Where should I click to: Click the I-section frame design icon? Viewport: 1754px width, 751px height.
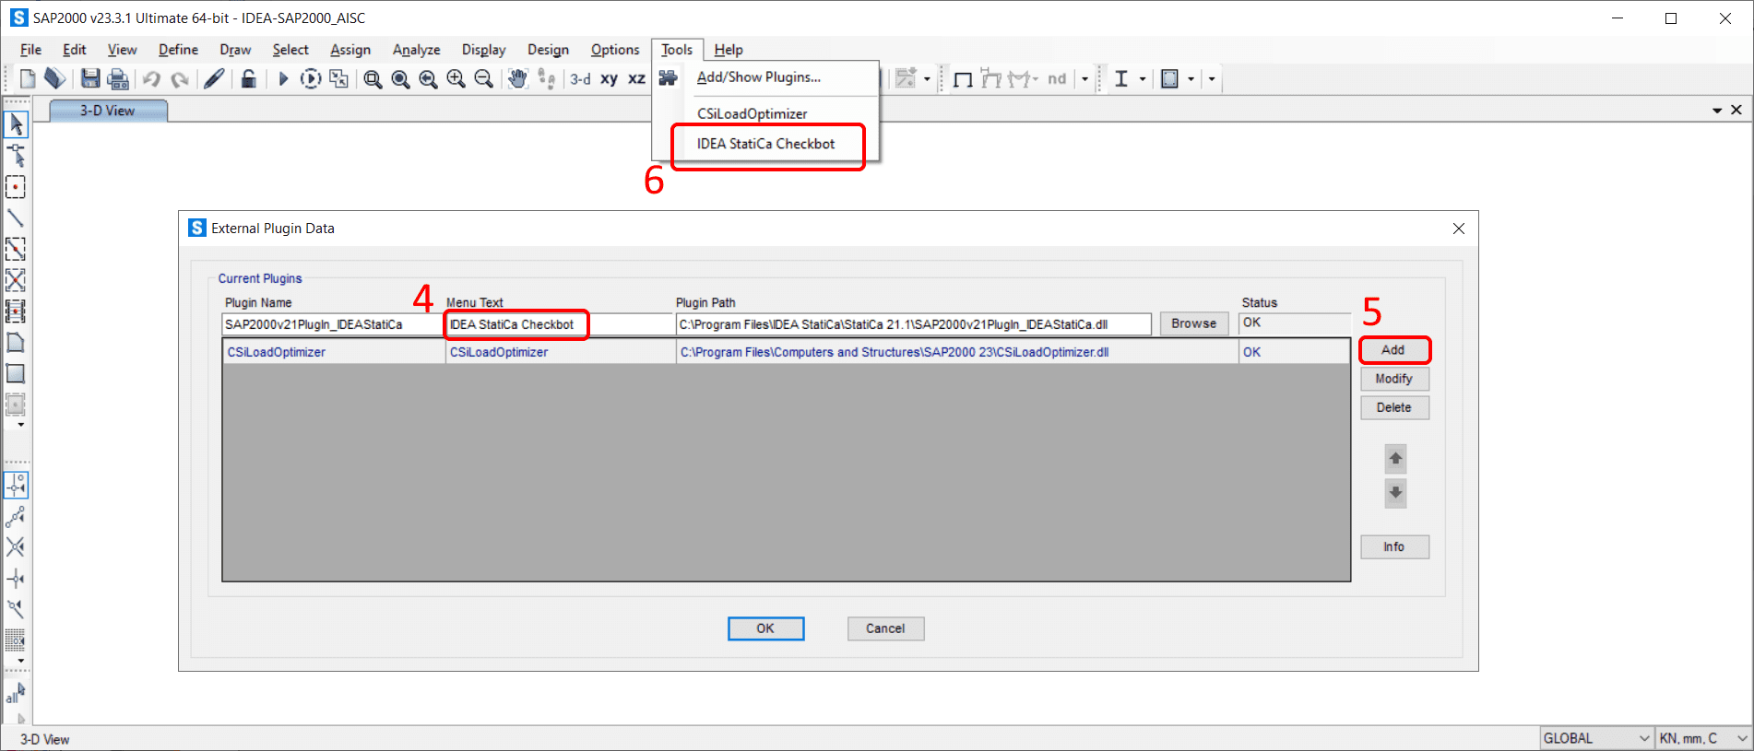point(1121,79)
